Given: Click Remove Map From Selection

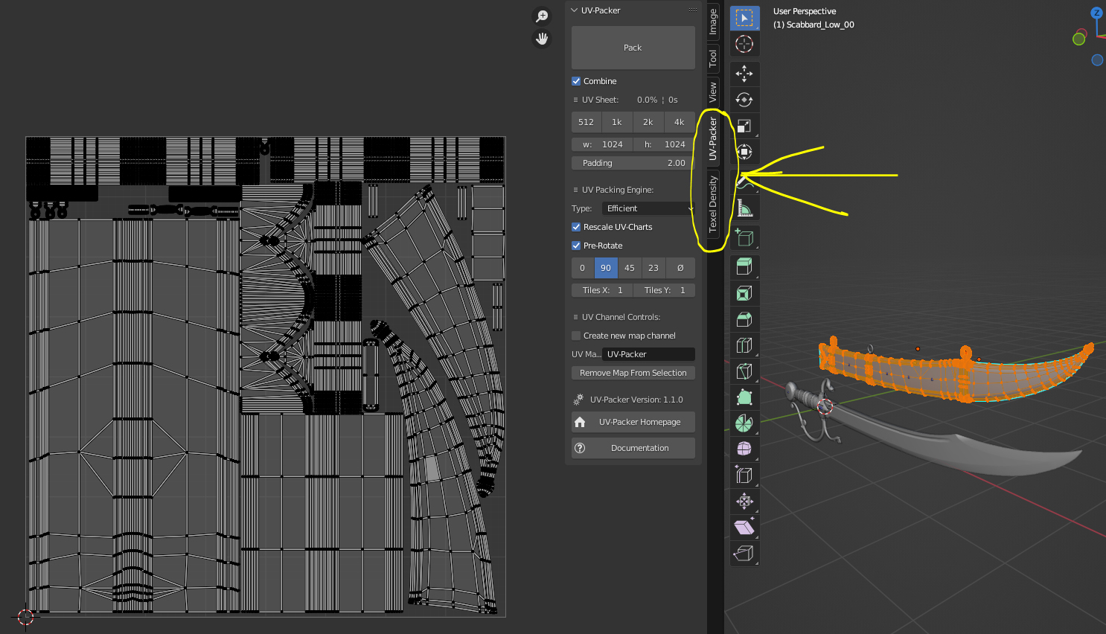Looking at the screenshot, I should pos(633,373).
